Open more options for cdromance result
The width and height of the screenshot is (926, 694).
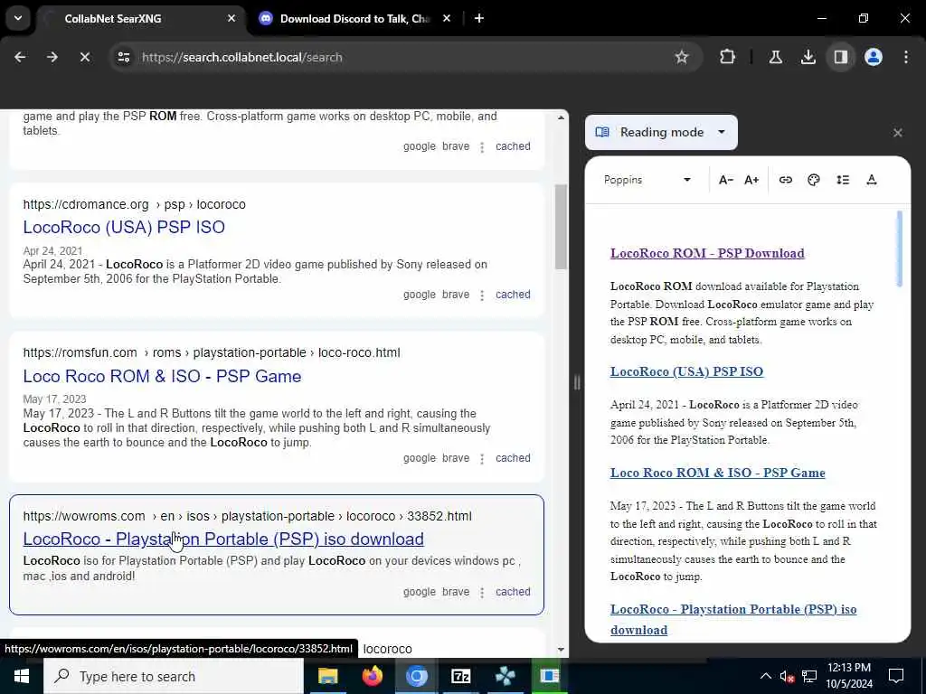[482, 295]
